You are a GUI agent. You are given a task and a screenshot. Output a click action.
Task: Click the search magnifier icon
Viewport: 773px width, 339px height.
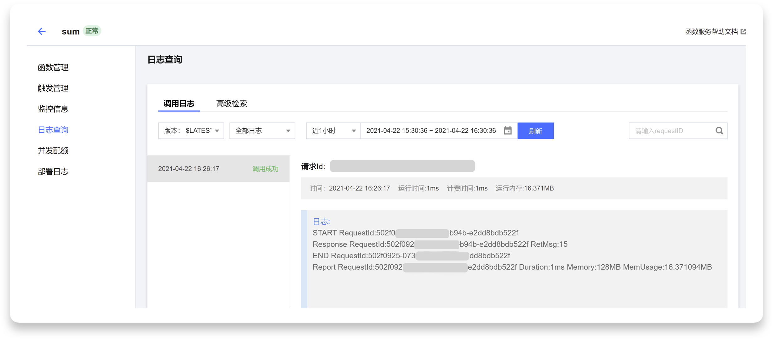(719, 131)
